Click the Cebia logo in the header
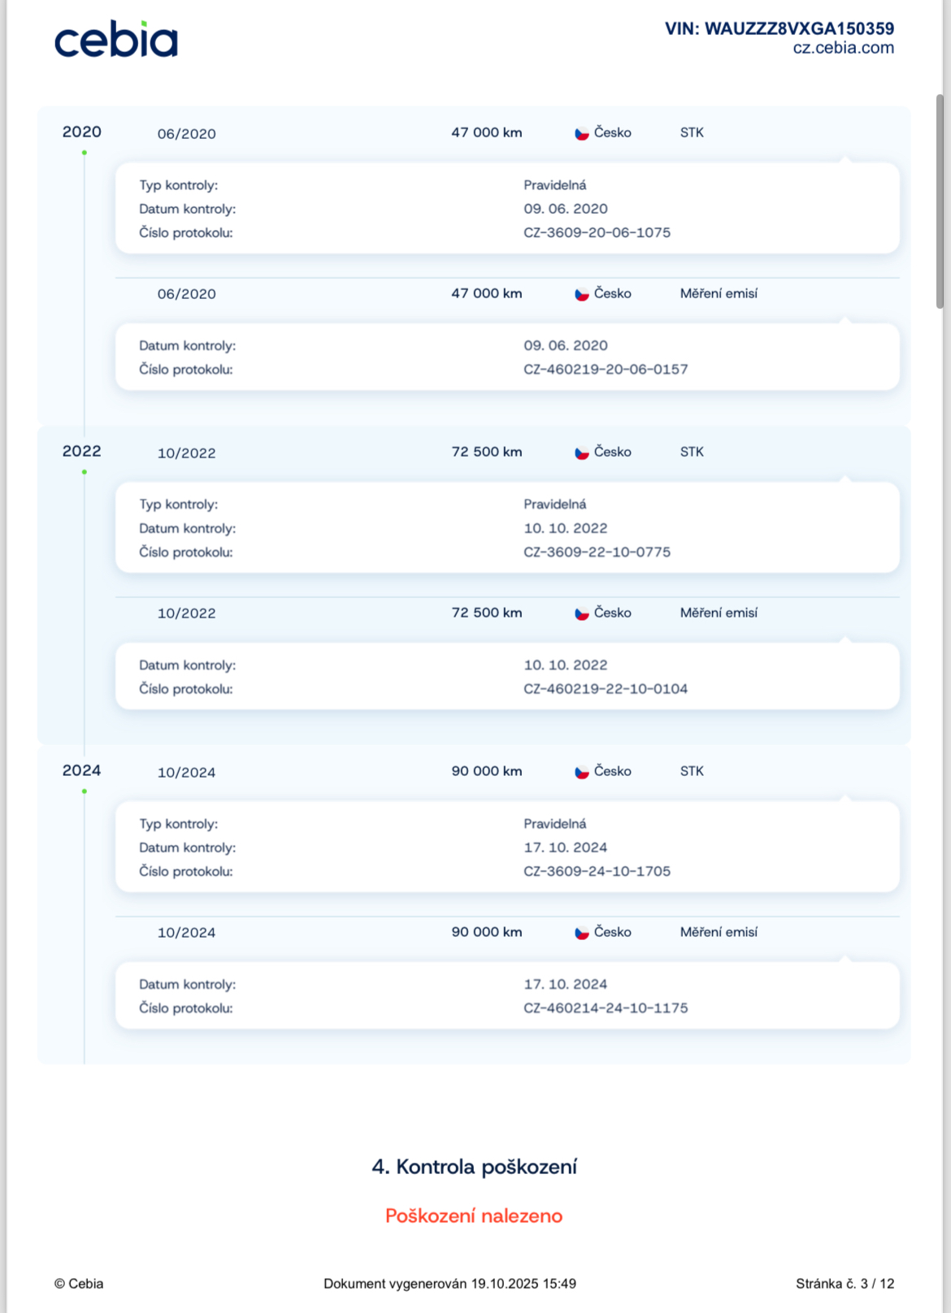This screenshot has width=951, height=1313. (x=115, y=41)
